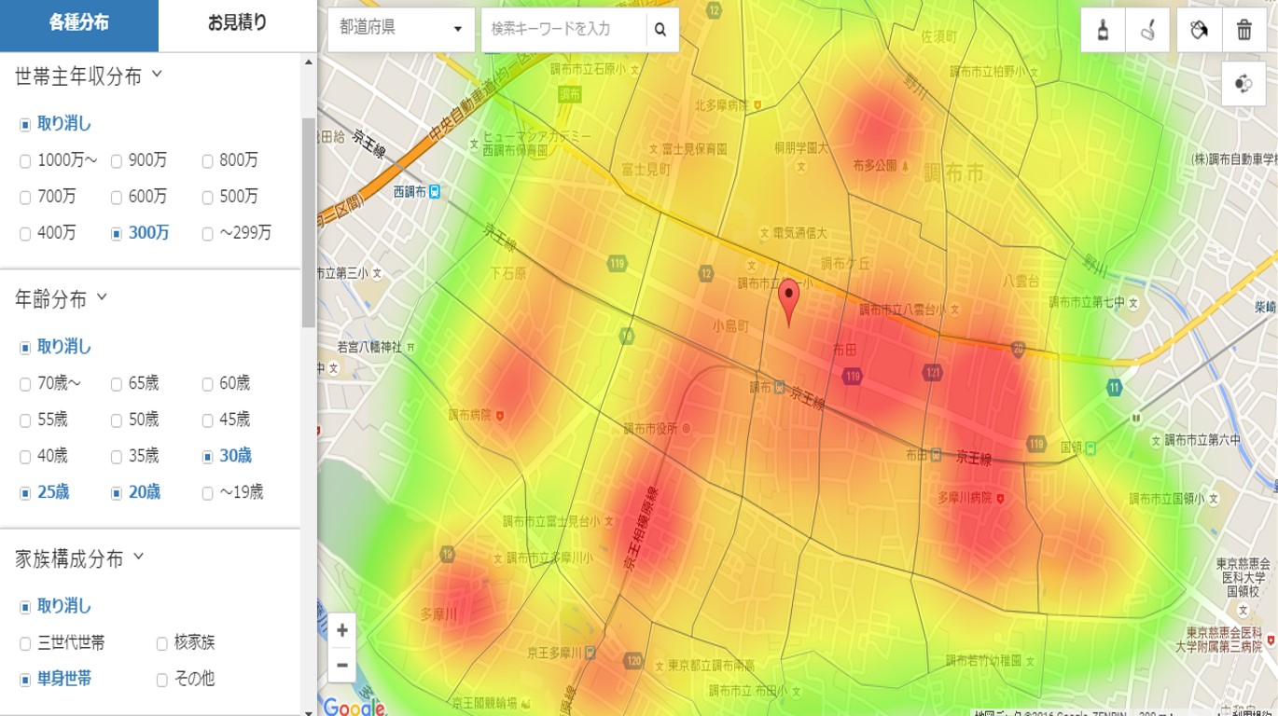
Task: Collapse the 世帯主年収分布 section chevron
Action: pyautogui.click(x=156, y=74)
